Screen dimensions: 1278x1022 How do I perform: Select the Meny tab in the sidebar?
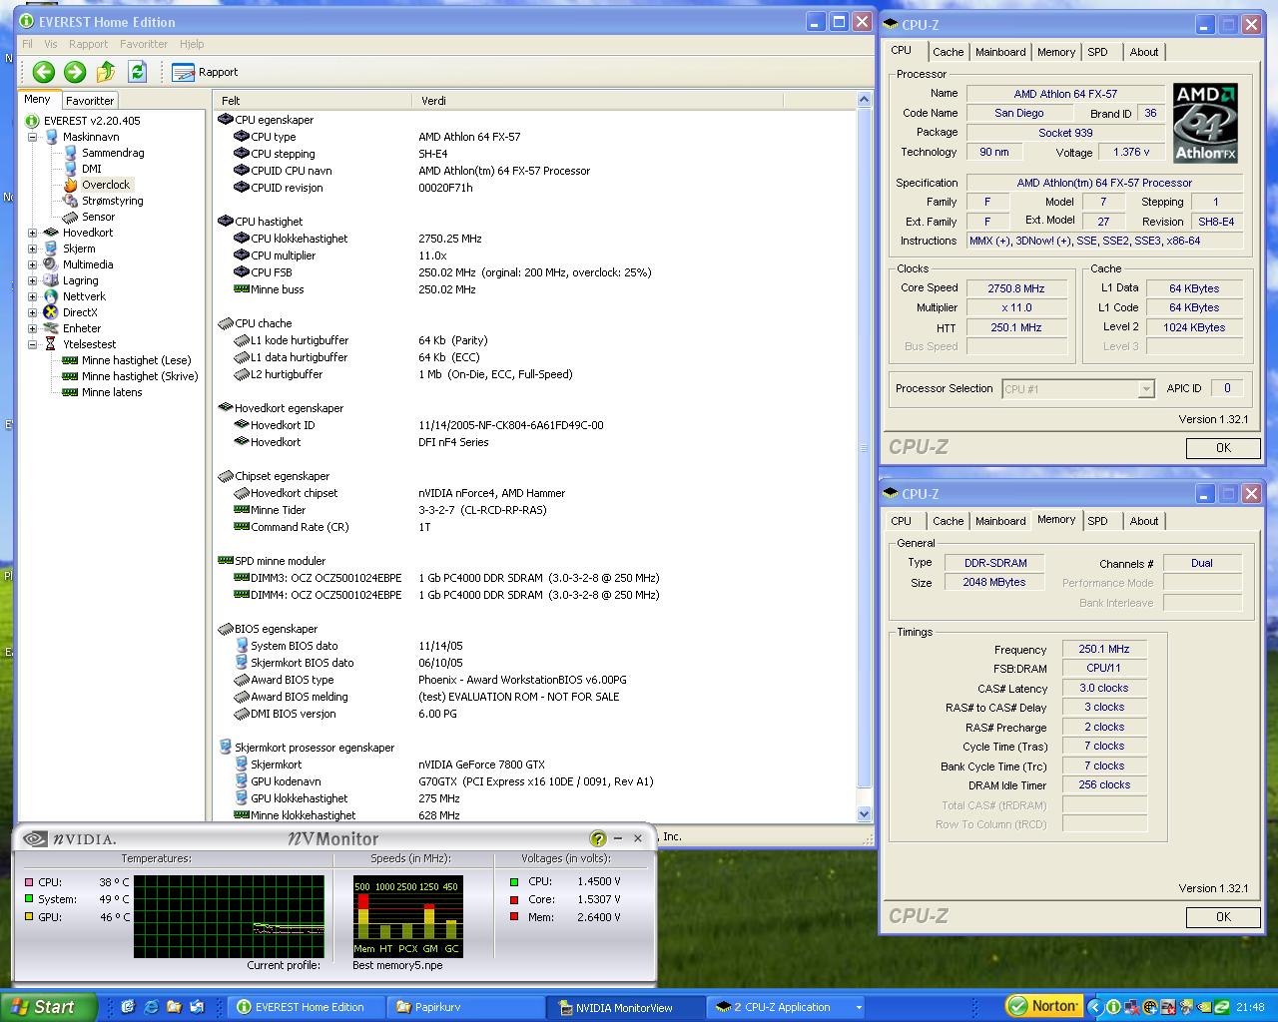(38, 100)
